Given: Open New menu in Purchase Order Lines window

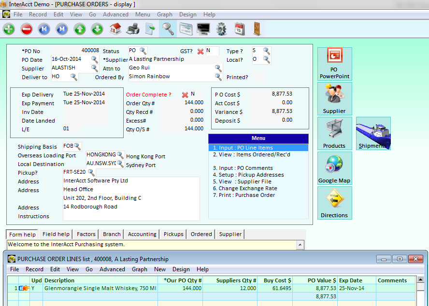Looking at the screenshot, I should (160, 269).
